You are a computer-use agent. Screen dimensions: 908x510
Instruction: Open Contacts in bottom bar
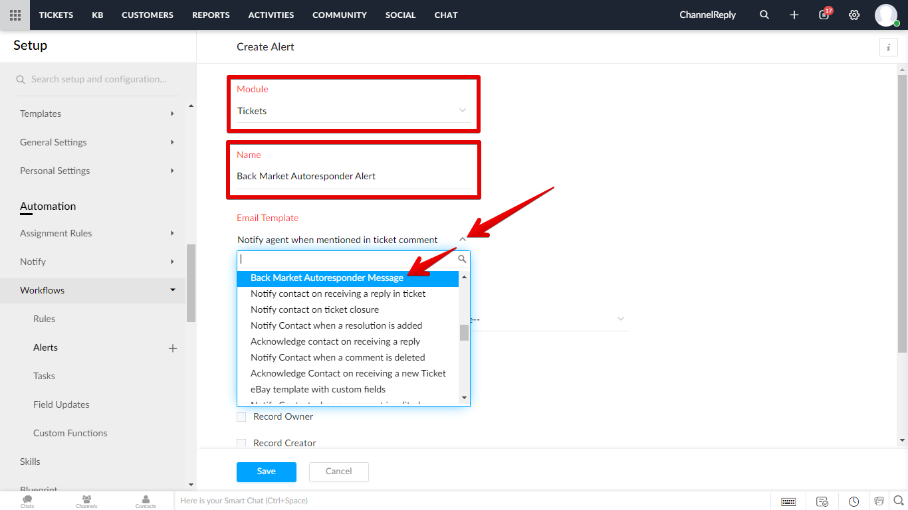tap(146, 501)
